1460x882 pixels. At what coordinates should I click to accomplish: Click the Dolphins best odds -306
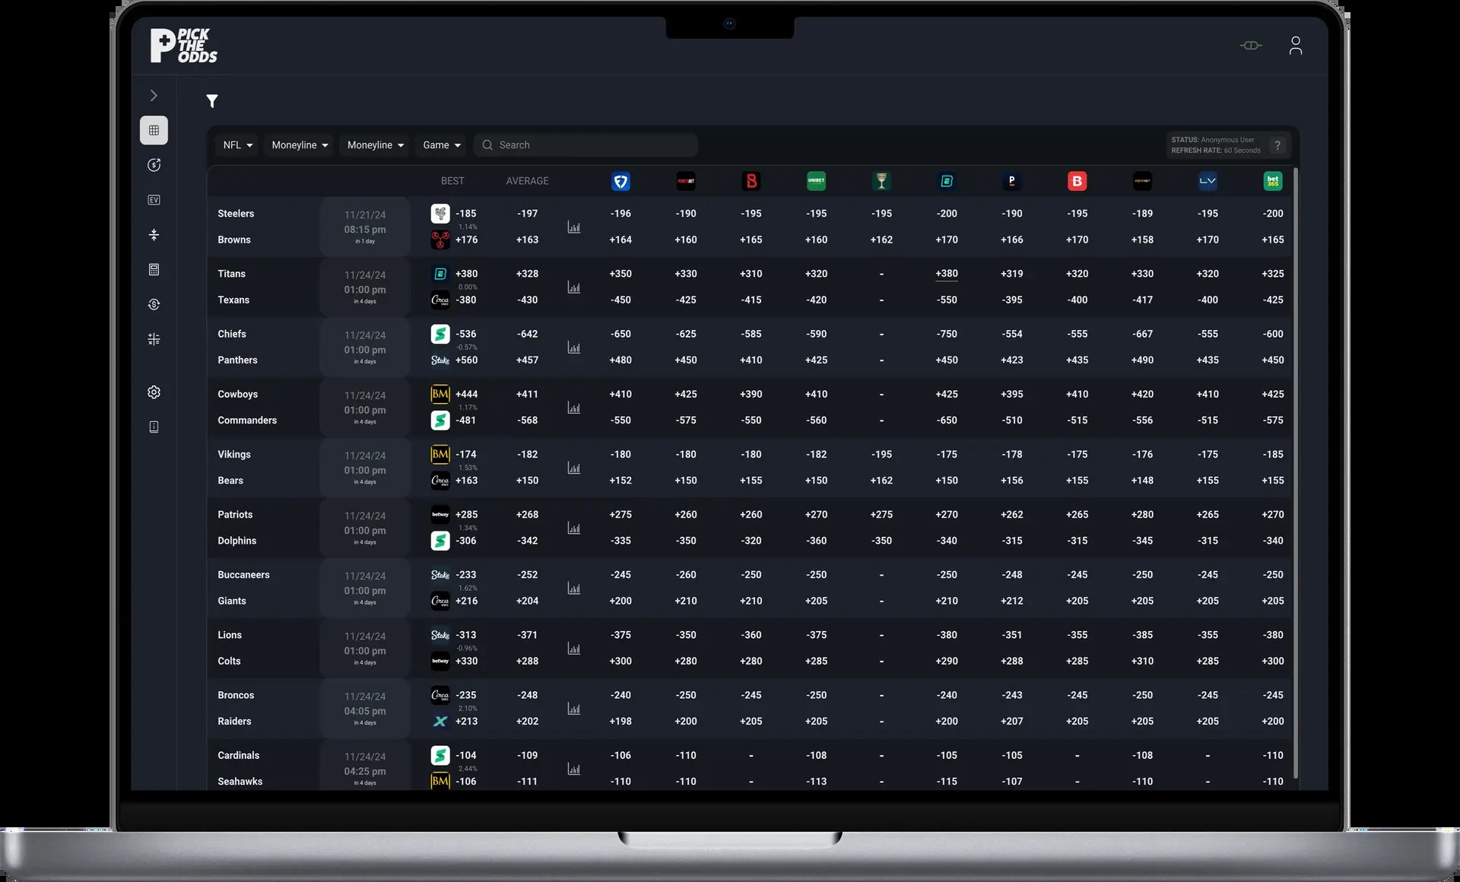tap(465, 541)
